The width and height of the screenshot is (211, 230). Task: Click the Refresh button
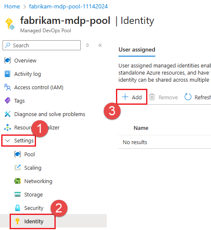click(198, 97)
